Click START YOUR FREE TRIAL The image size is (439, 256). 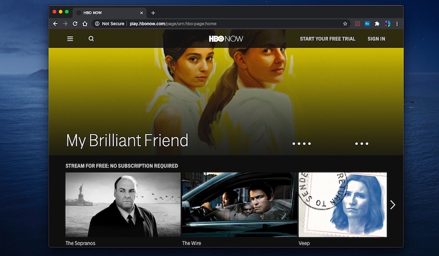327,39
